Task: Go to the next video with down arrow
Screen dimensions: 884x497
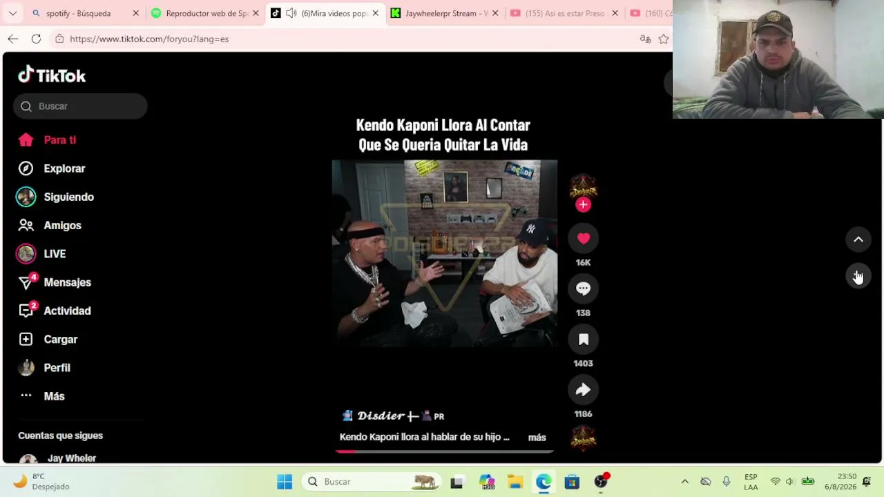Action: tap(858, 276)
